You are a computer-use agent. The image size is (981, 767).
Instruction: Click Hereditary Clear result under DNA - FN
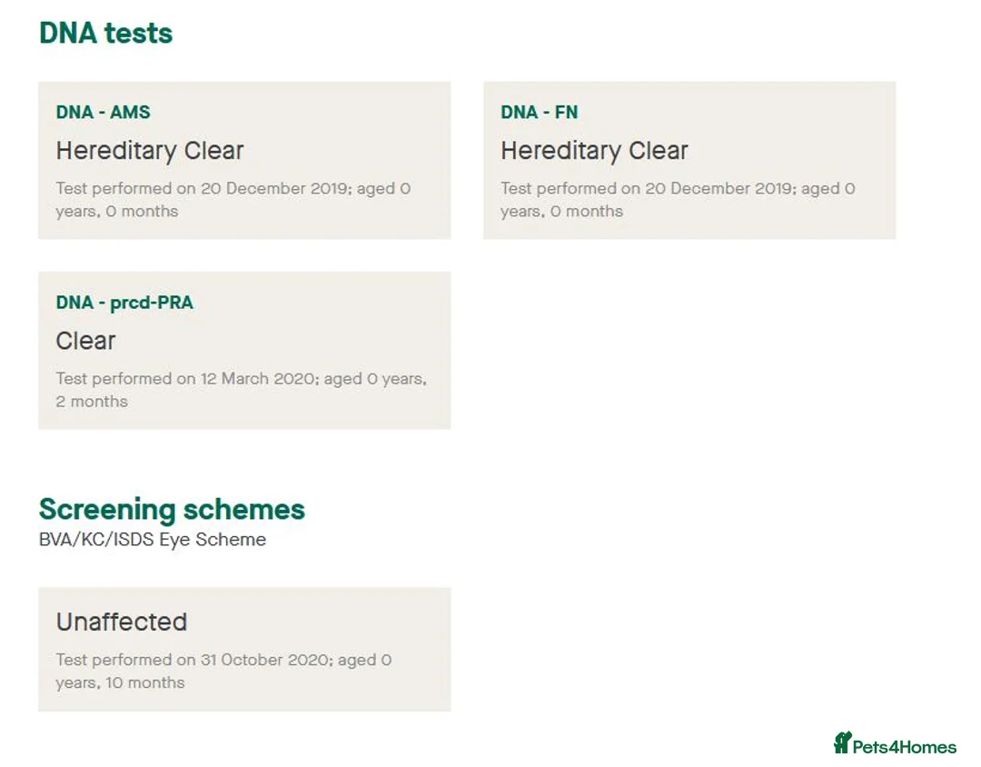[594, 151]
